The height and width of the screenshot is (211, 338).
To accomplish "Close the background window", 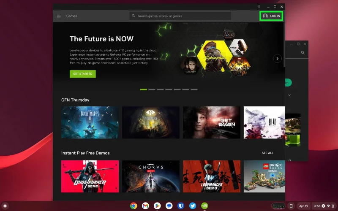I will [x=305, y=44].
